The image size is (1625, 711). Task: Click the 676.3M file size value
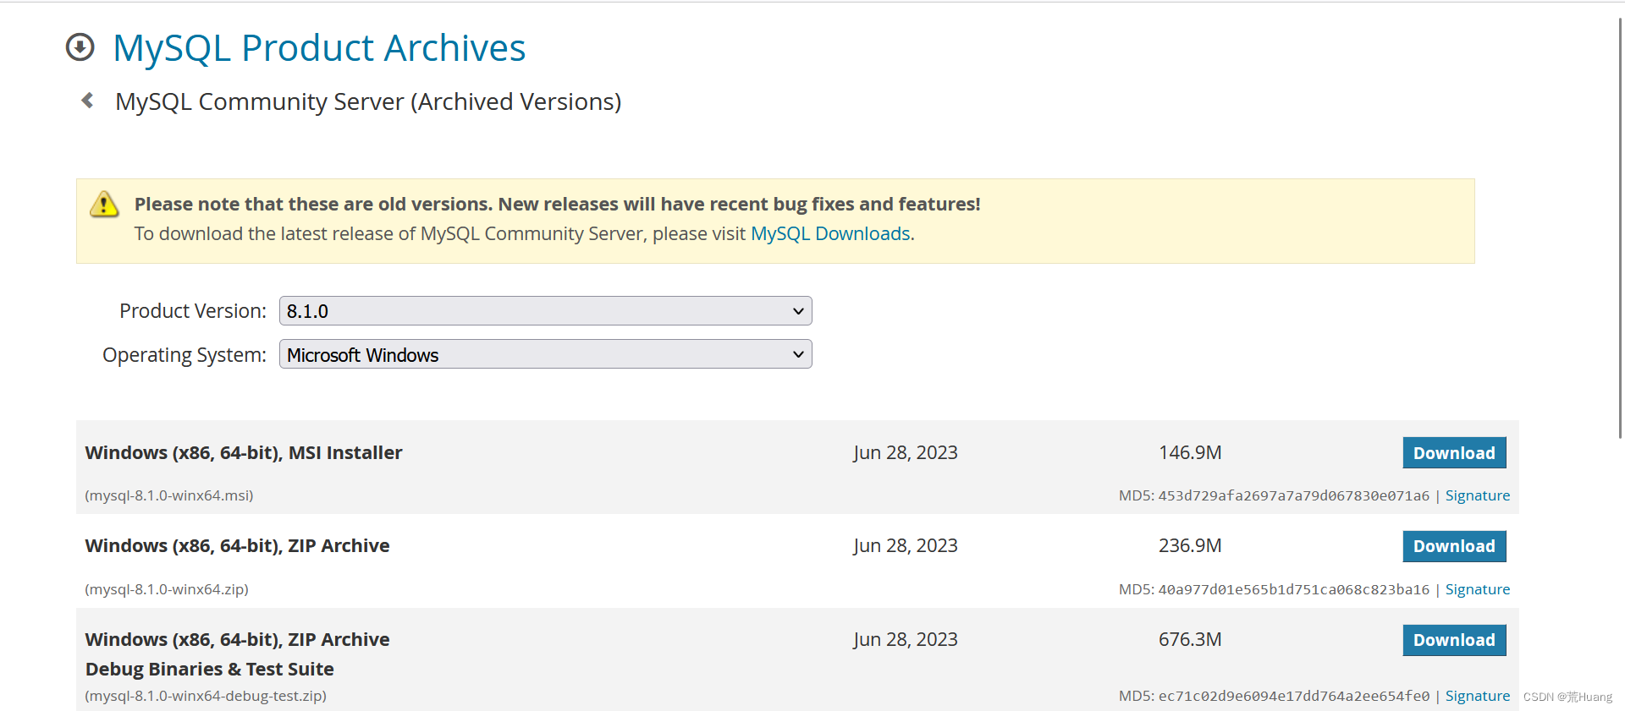coord(1190,639)
